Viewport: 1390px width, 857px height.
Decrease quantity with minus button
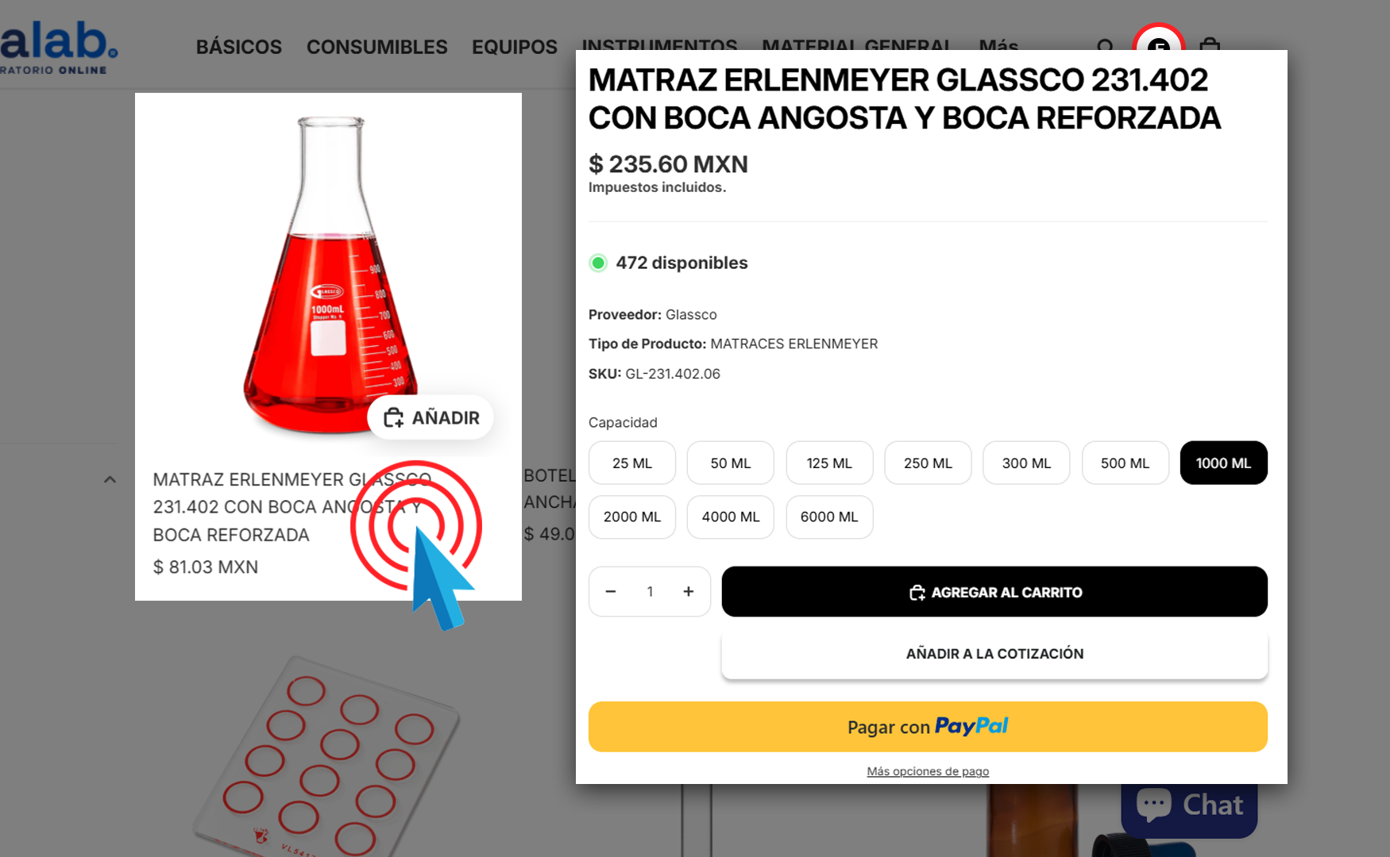point(611,591)
